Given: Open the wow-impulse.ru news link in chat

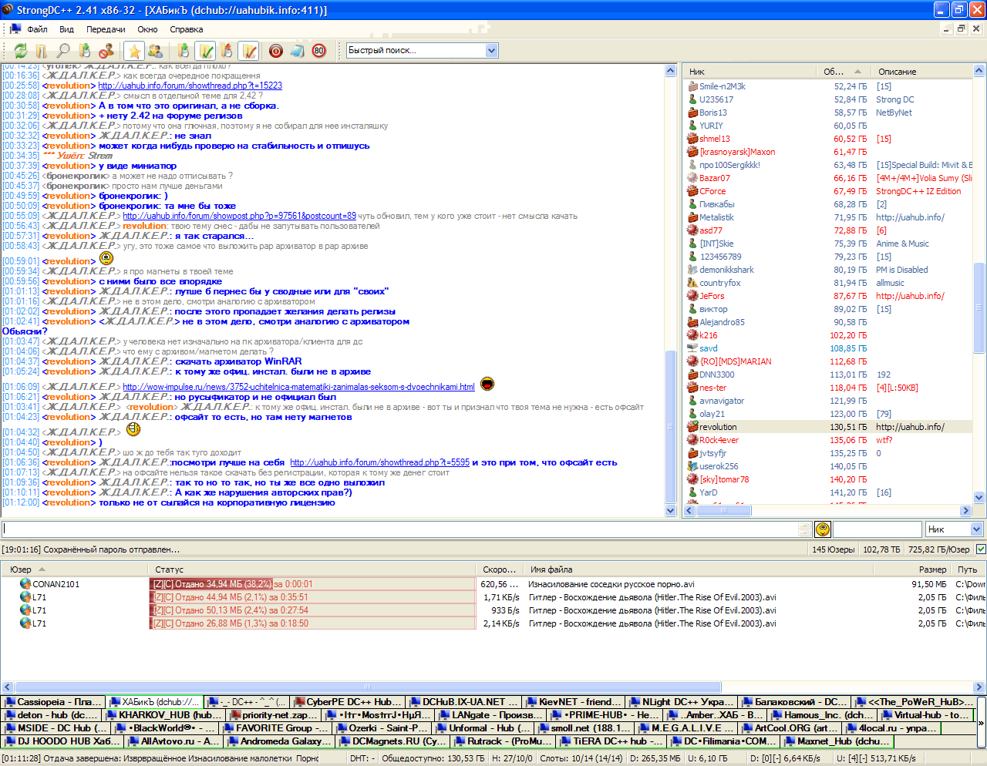Looking at the screenshot, I should 298,387.
